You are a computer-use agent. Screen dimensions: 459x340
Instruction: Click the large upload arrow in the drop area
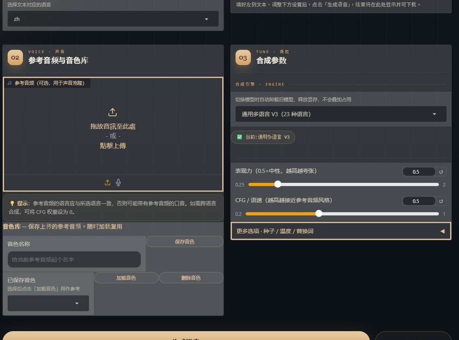click(x=112, y=112)
